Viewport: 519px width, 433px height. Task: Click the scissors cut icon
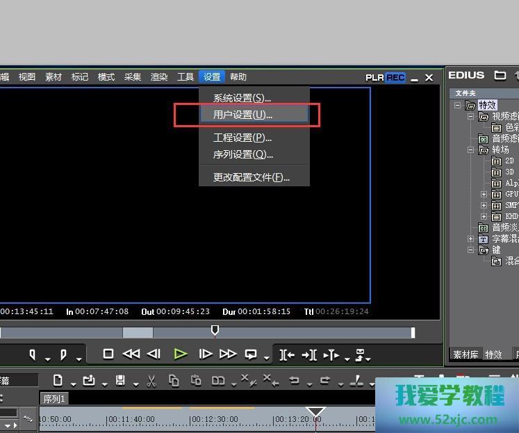[x=151, y=380]
